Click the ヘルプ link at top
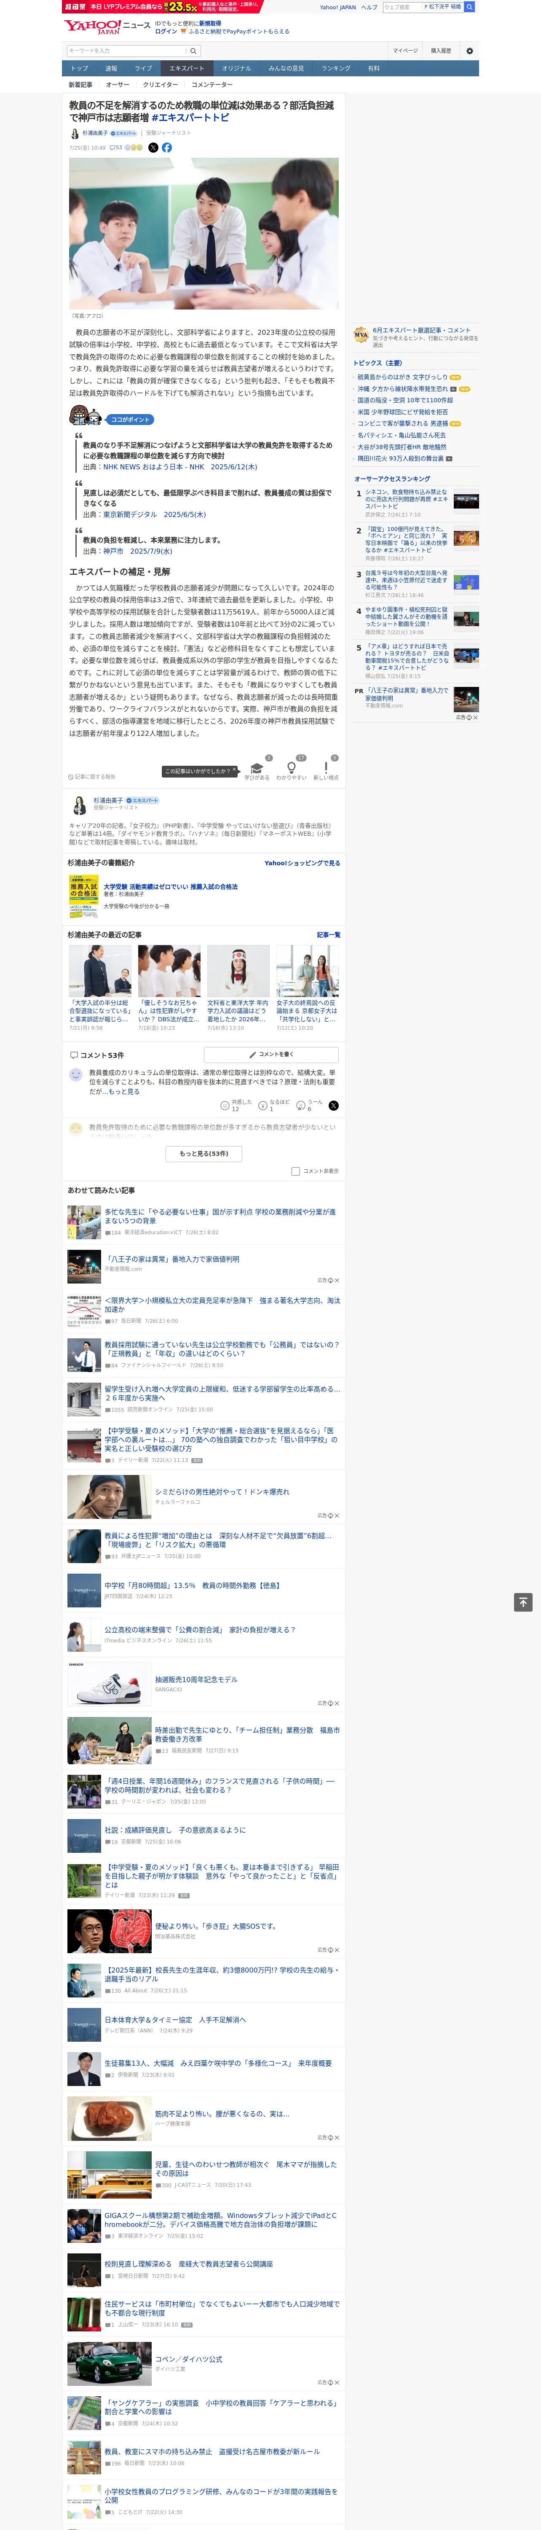 [x=369, y=7]
